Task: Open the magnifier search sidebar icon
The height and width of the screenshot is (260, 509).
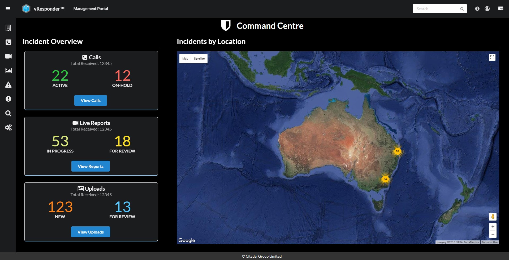Action: click(8, 113)
